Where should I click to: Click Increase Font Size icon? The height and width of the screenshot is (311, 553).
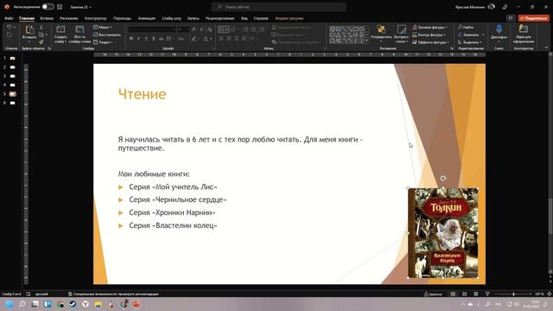194,29
